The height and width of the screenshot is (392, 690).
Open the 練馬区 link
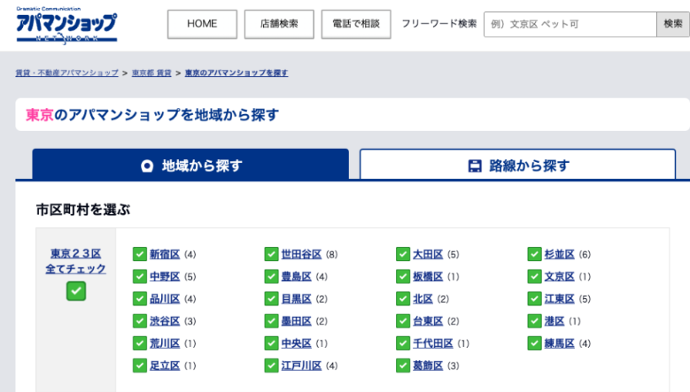click(x=559, y=343)
